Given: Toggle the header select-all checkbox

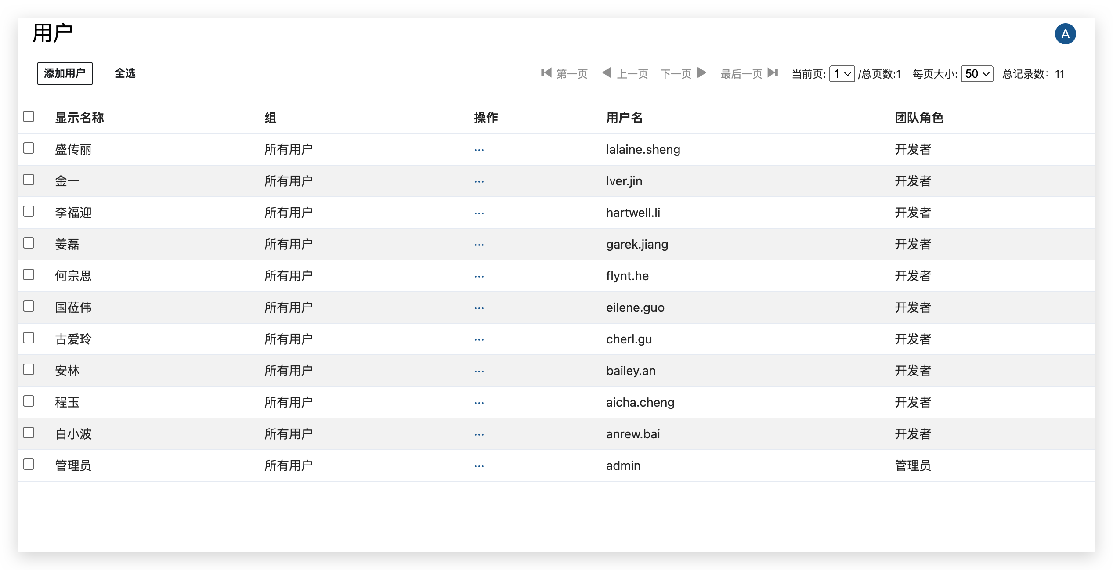Looking at the screenshot, I should pyautogui.click(x=29, y=116).
